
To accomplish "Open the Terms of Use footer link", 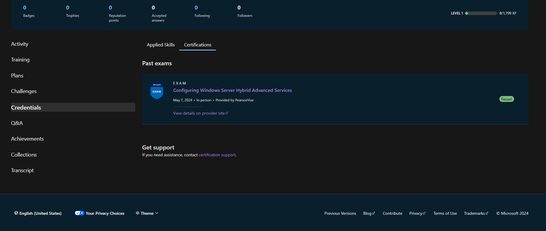I will [x=445, y=213].
